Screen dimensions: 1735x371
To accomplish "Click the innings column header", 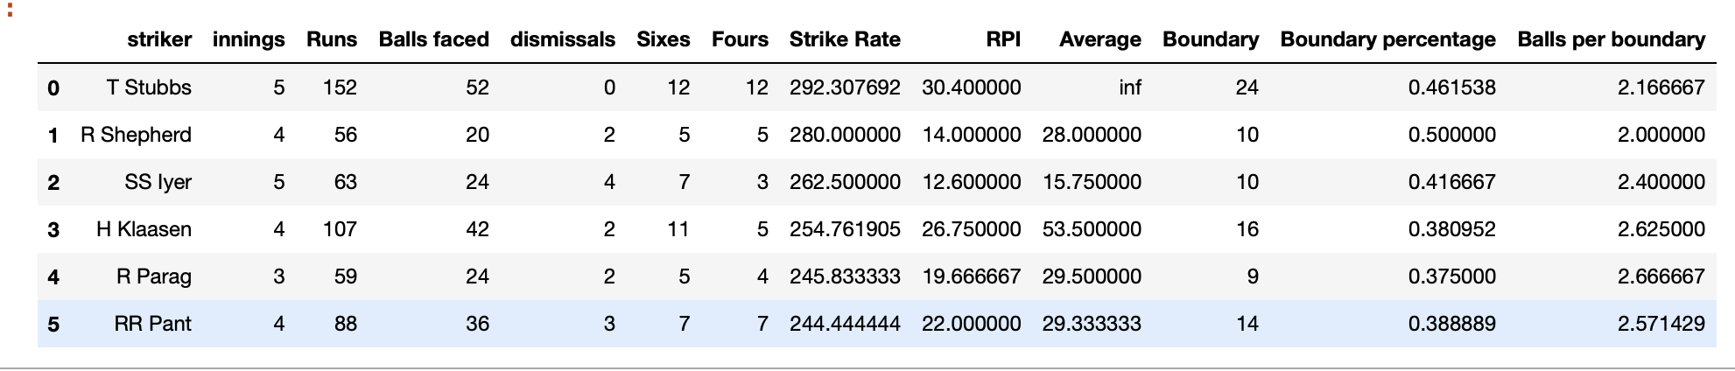I will [249, 39].
